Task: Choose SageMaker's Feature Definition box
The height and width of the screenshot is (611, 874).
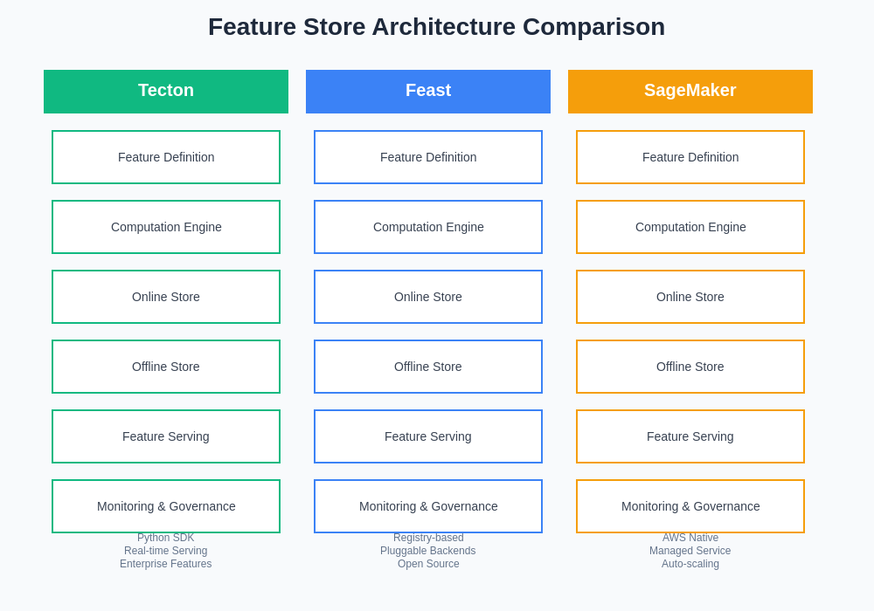Action: pos(690,157)
